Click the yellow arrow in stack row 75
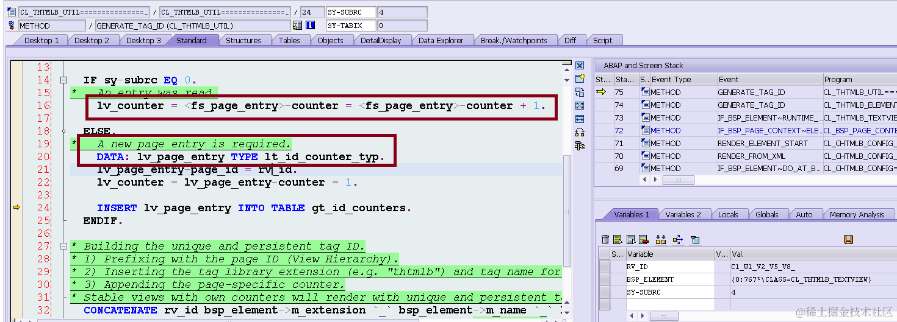897x322 pixels. [x=601, y=92]
